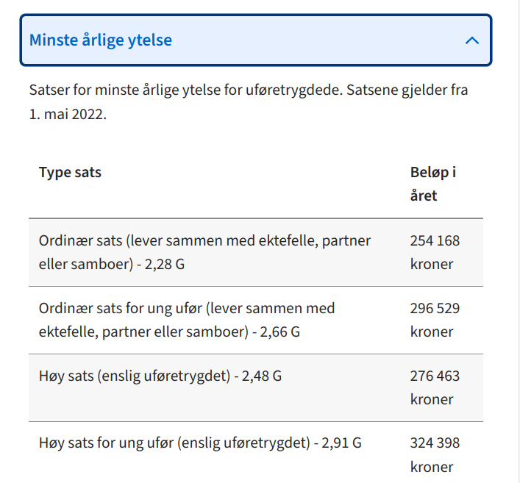The height and width of the screenshot is (483, 520).
Task: Select the 2,28 G ordinær sats row label
Action: (204, 252)
